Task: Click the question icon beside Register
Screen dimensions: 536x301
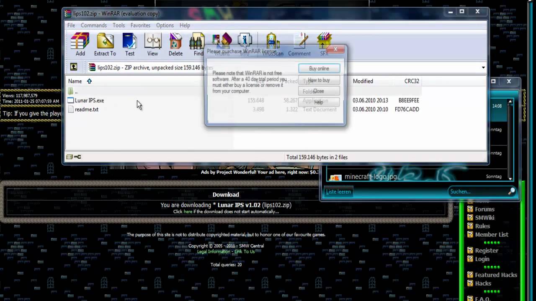Action: (470, 250)
